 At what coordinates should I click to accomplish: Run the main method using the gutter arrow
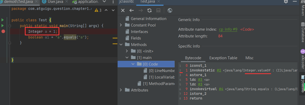[3, 26]
